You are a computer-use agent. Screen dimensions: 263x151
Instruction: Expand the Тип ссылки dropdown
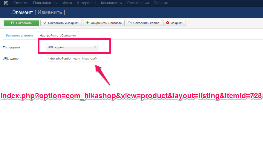pos(72,47)
